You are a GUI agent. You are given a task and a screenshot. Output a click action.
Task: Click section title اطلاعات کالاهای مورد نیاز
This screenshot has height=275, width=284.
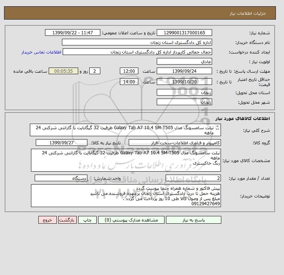click(x=243, y=118)
